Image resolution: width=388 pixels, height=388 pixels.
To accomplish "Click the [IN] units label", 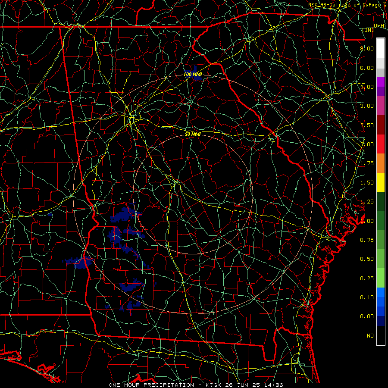I will [x=368, y=30].
